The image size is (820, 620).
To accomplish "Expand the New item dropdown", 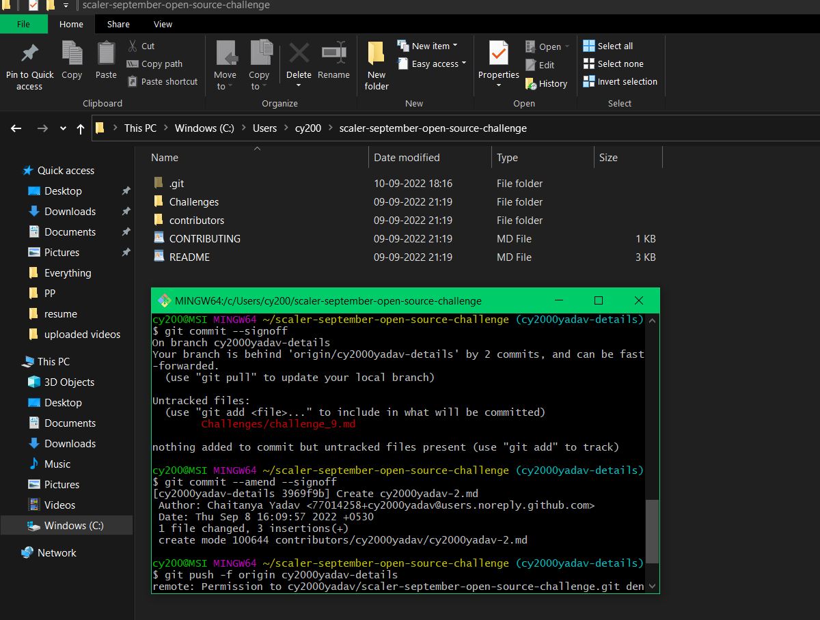I will [455, 46].
